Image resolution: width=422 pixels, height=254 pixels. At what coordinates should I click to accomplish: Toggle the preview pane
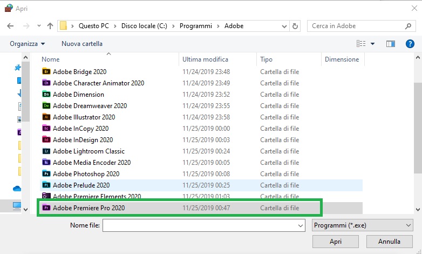[x=391, y=44]
